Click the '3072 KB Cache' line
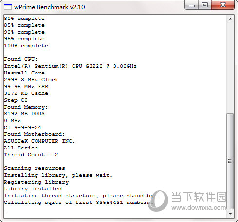The height and width of the screenshot is (222, 238). click(x=26, y=93)
